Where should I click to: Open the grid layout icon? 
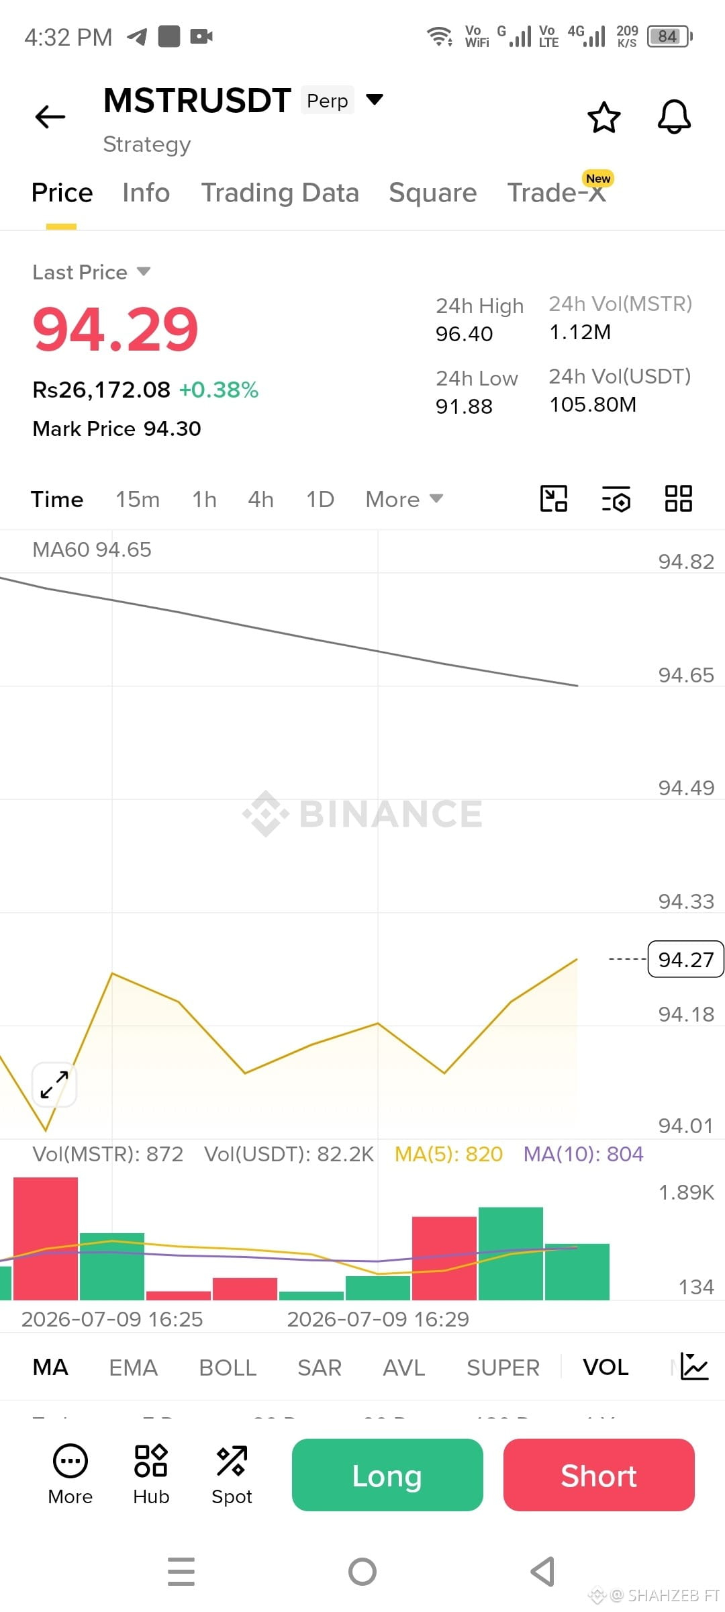pos(678,499)
